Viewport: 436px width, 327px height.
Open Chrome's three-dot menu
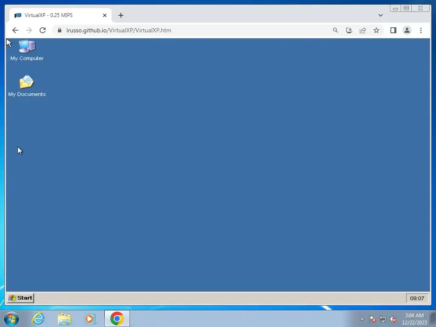click(x=421, y=30)
